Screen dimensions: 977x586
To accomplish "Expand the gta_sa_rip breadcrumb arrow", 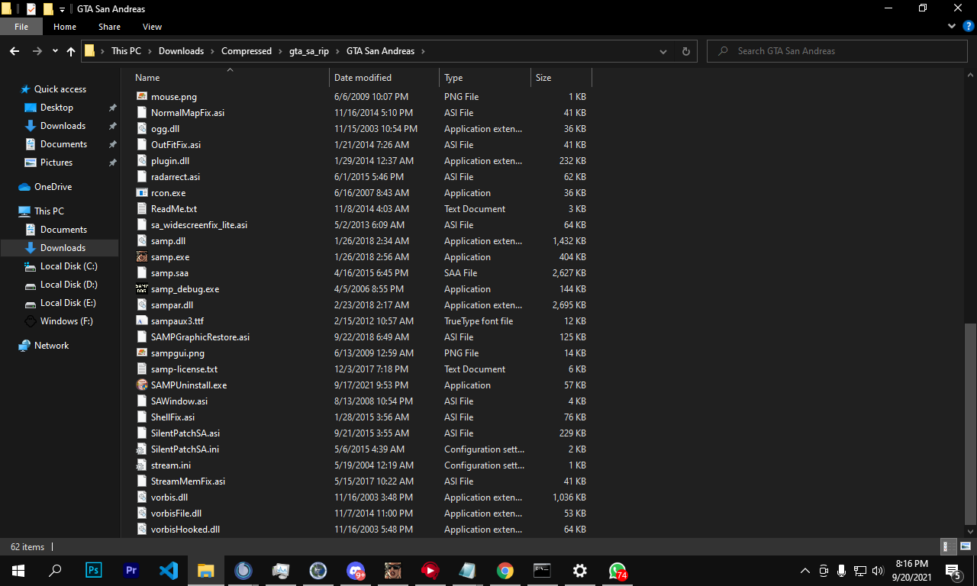I will click(x=338, y=51).
